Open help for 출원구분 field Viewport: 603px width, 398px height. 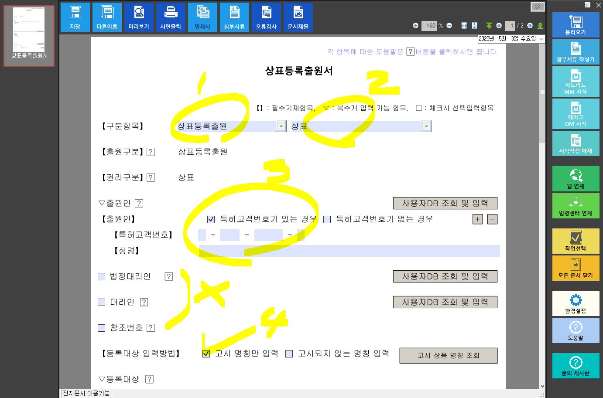point(151,152)
